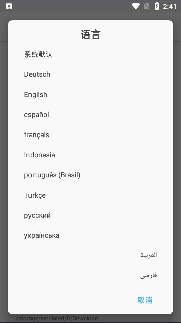
Task: Tap the Wi-Fi status icon
Action: 136,6
